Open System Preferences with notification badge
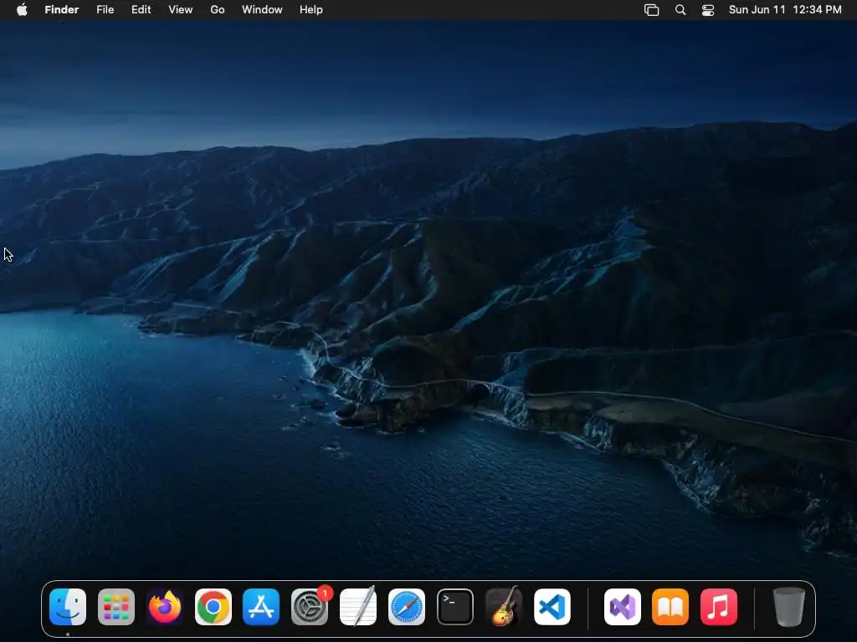This screenshot has height=642, width=857. pos(310,607)
